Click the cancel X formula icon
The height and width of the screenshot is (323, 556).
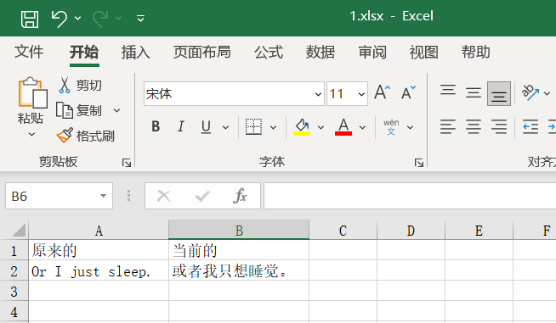point(164,196)
